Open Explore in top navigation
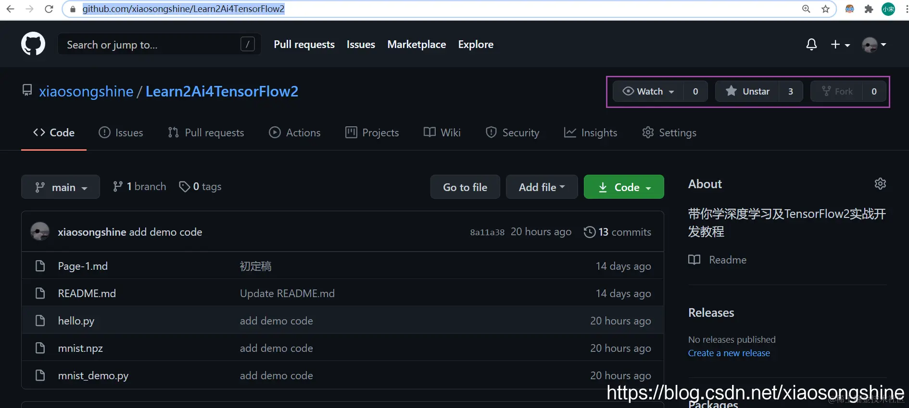Screen dimensions: 909x408 [x=476, y=44]
